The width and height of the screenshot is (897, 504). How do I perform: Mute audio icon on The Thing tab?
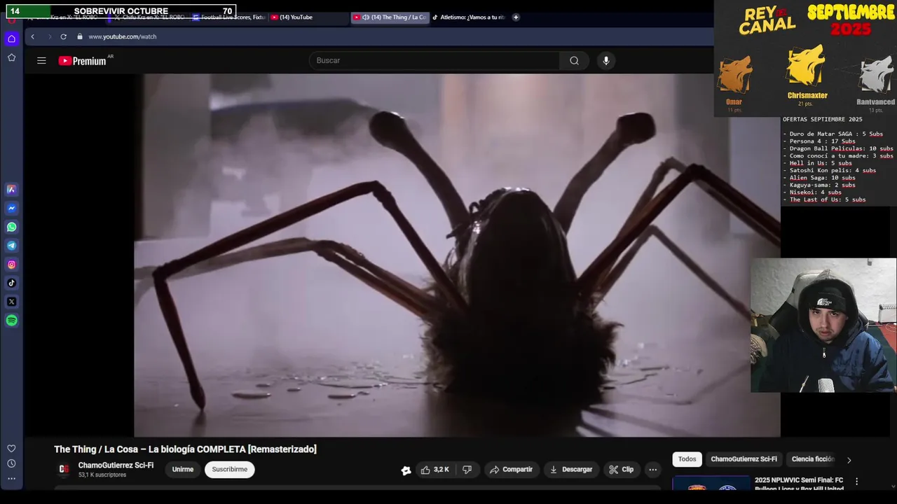(366, 17)
